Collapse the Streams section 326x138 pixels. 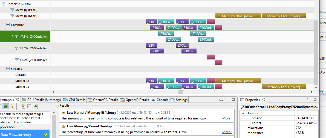coord(8,69)
